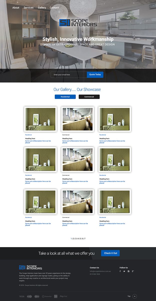Click the 'Contact Us' footer heading
This screenshot has width=156, height=301.
tap(94, 268)
